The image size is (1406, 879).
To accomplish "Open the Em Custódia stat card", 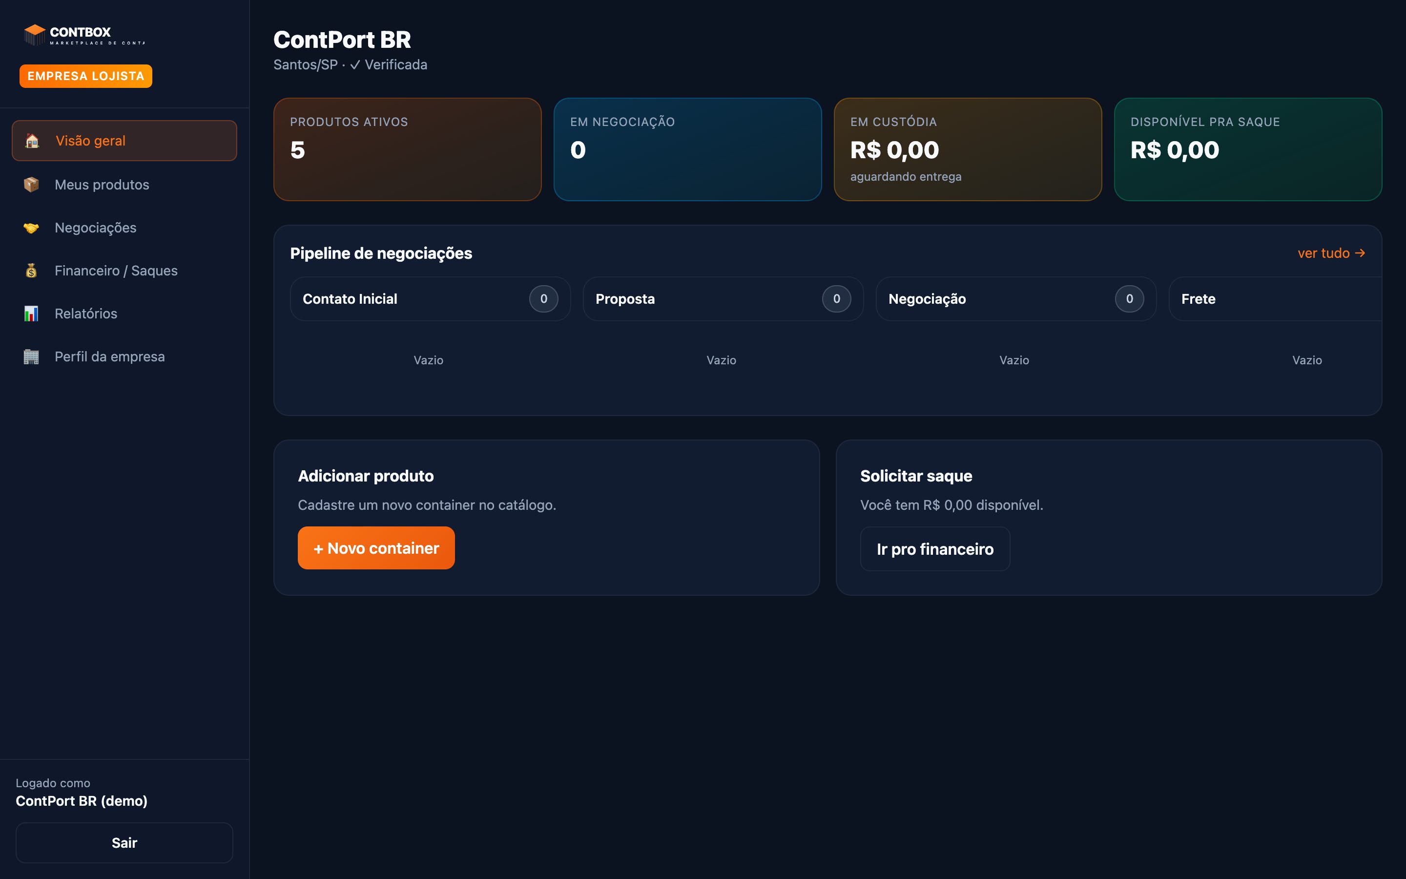I will 968,149.
